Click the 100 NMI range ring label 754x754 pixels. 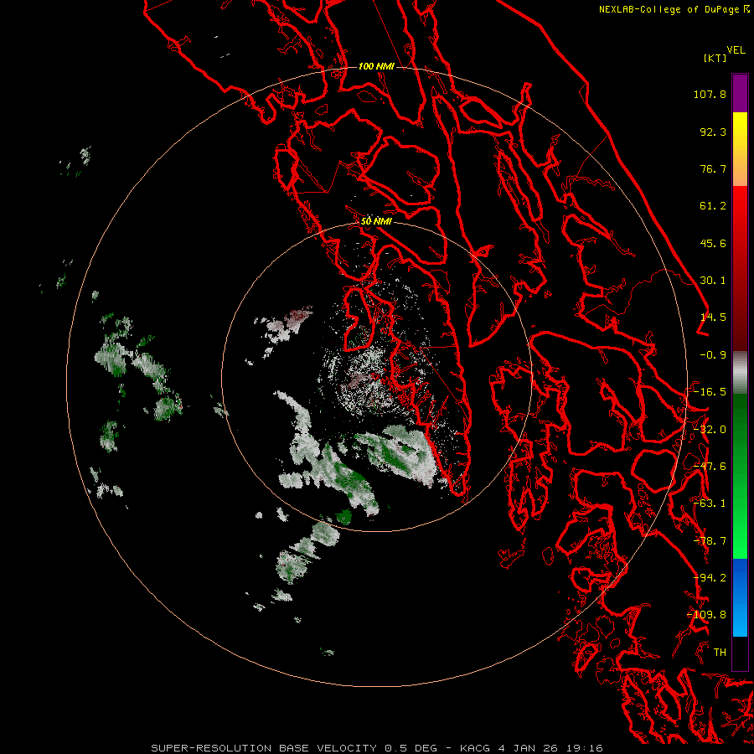[376, 66]
